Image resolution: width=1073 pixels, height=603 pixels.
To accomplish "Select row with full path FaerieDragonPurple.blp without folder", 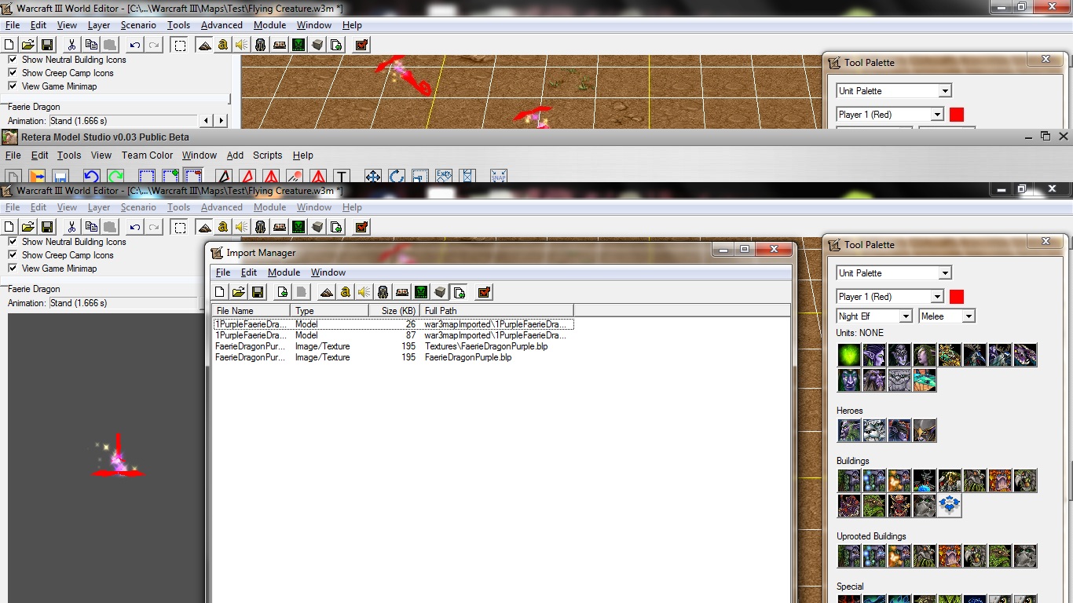I will tap(394, 357).
